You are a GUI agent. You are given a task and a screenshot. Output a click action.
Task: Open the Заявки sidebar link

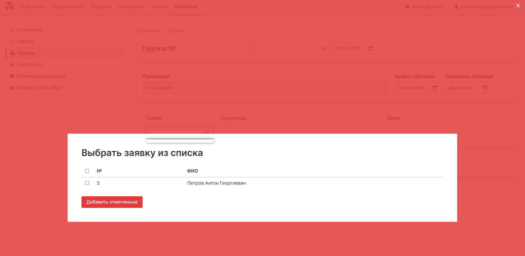(25, 41)
